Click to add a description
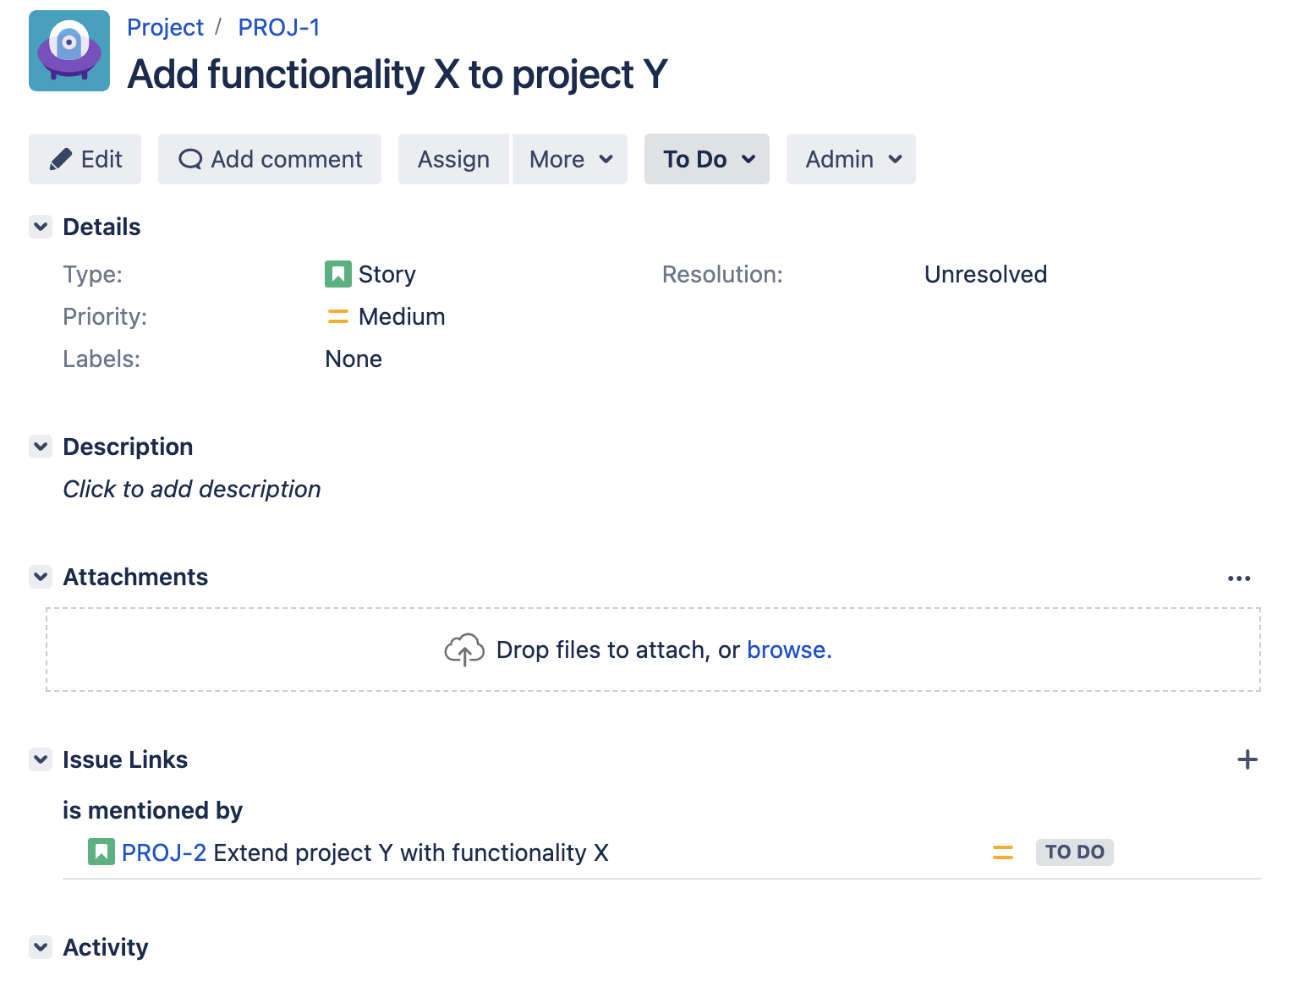Screen dimensions: 1294x981 coord(192,490)
